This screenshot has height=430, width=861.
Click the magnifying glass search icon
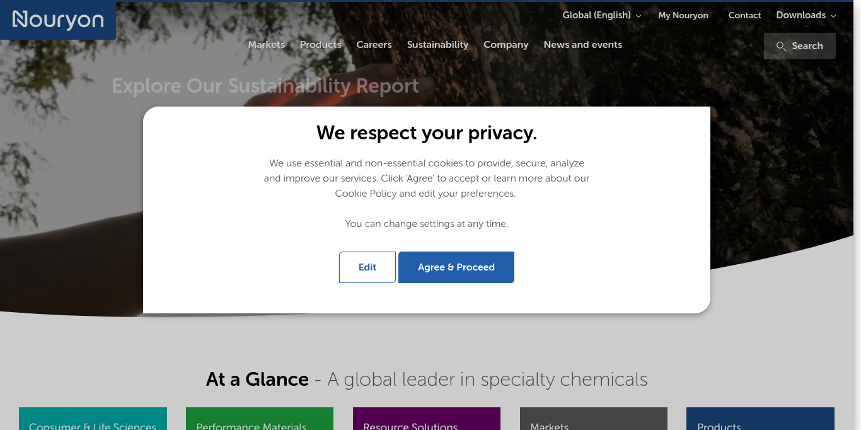tap(781, 46)
